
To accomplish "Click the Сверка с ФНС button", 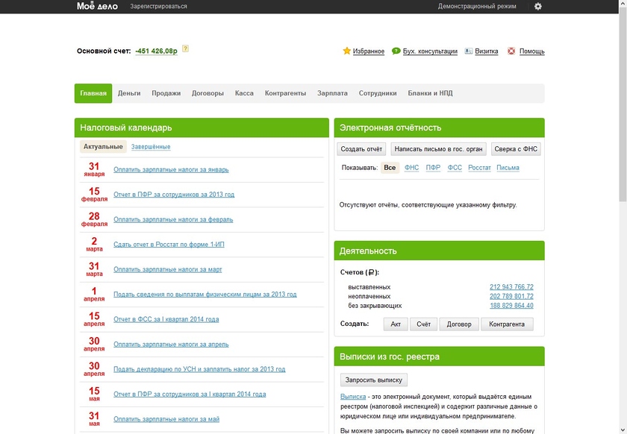I will pos(515,149).
